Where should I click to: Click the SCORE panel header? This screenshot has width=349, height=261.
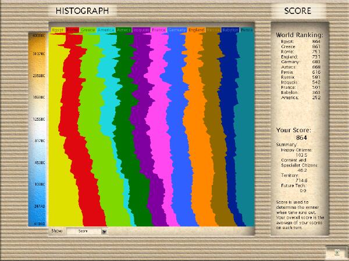click(297, 10)
